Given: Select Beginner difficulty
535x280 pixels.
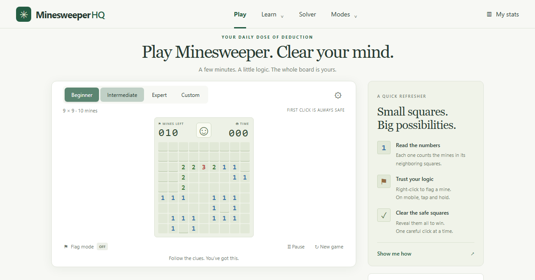Looking at the screenshot, I should click(x=82, y=95).
